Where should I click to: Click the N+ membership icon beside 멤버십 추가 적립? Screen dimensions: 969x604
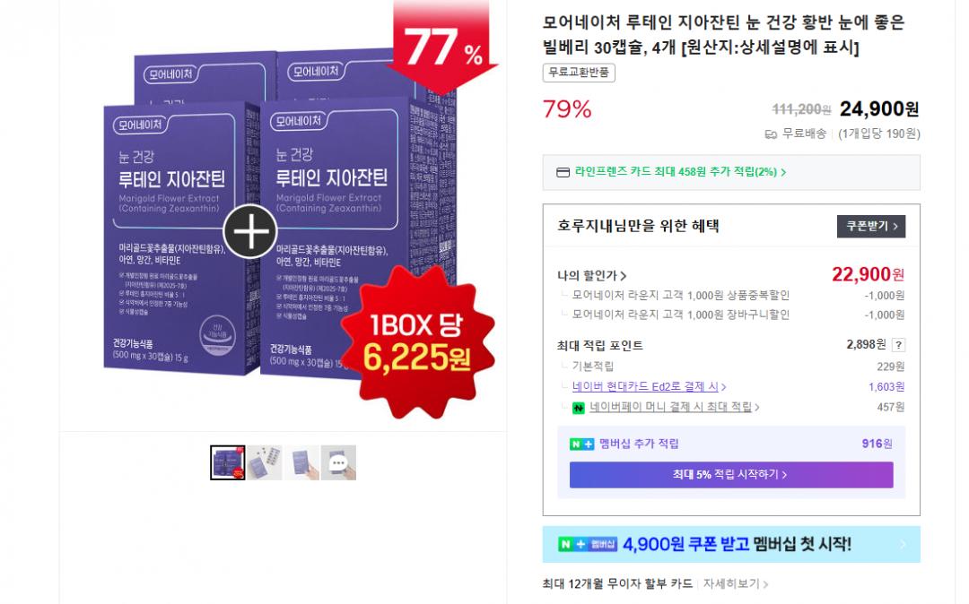click(x=581, y=444)
